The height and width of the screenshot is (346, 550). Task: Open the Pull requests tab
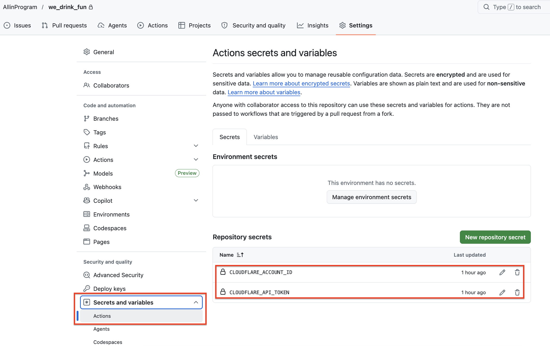point(64,25)
